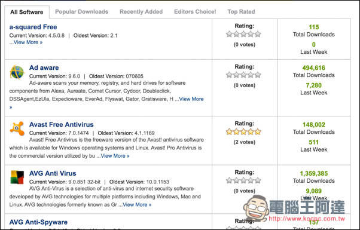
Task: Rate AVG Anti Virus using its star rating
Action: tap(243, 180)
